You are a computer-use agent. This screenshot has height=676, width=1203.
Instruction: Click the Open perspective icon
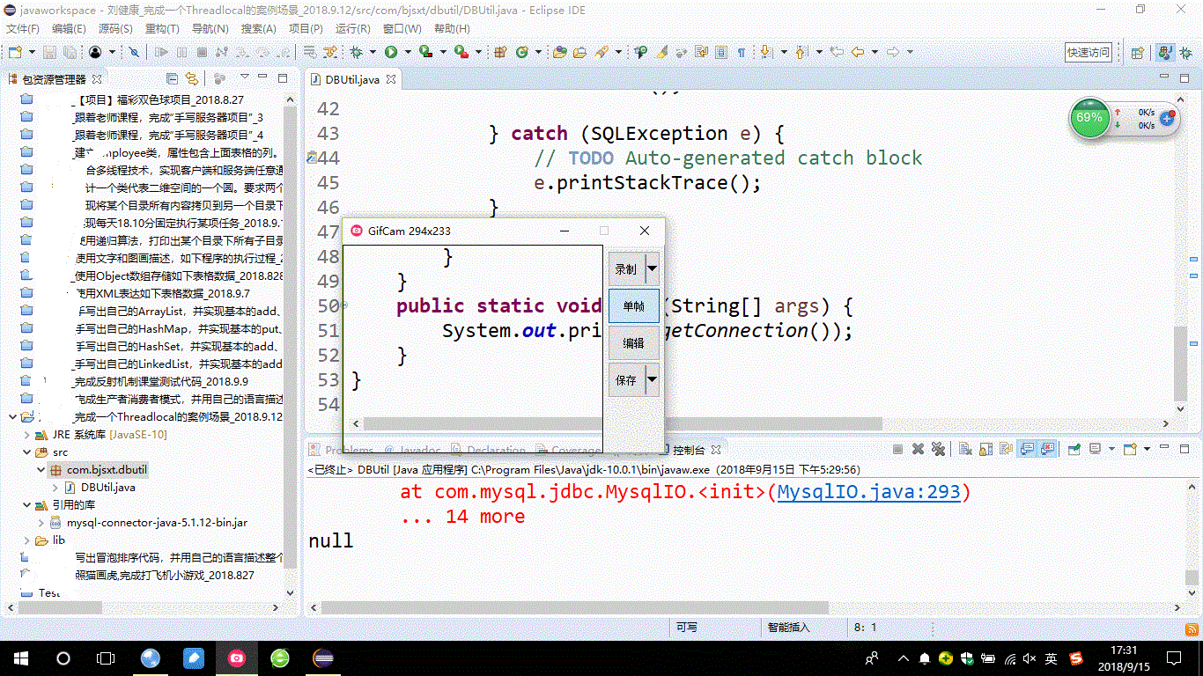(x=1137, y=52)
